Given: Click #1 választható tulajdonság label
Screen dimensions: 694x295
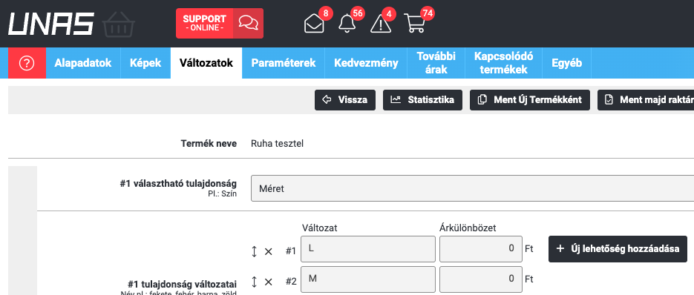Looking at the screenshot, I should (178, 184).
